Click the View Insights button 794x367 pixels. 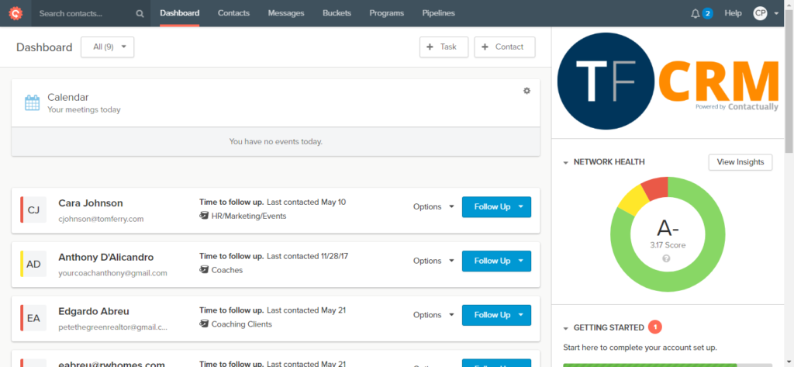click(x=740, y=162)
